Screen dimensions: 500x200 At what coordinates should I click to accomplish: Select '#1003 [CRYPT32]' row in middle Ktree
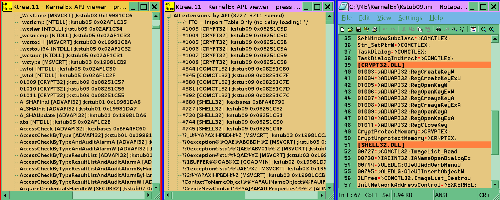click(235, 29)
